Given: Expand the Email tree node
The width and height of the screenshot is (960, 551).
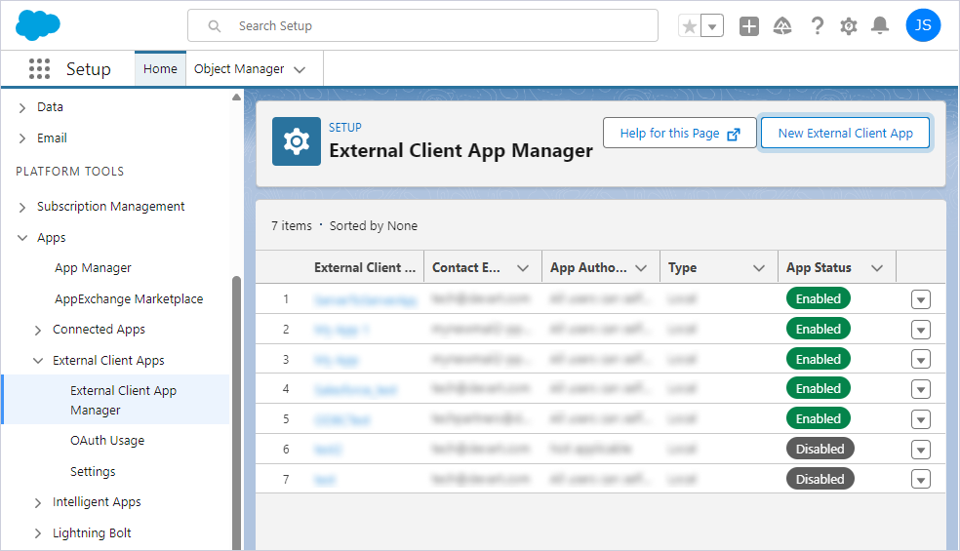Looking at the screenshot, I should [x=22, y=138].
